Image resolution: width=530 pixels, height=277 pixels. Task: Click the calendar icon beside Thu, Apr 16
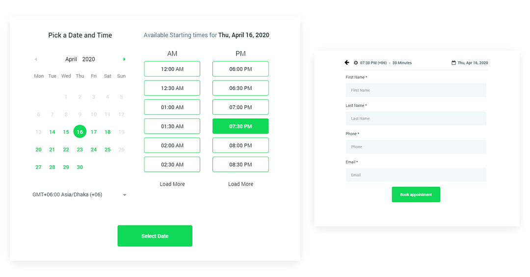[453, 63]
